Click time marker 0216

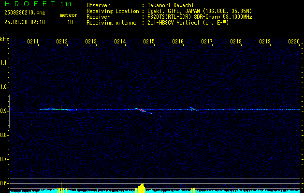178,41
